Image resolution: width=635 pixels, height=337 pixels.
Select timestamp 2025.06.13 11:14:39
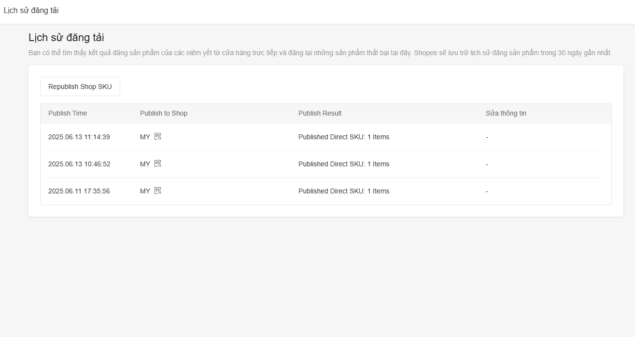click(x=79, y=137)
